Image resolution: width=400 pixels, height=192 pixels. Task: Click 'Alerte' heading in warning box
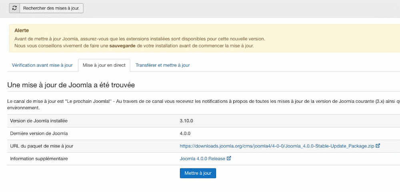[x=22, y=31]
